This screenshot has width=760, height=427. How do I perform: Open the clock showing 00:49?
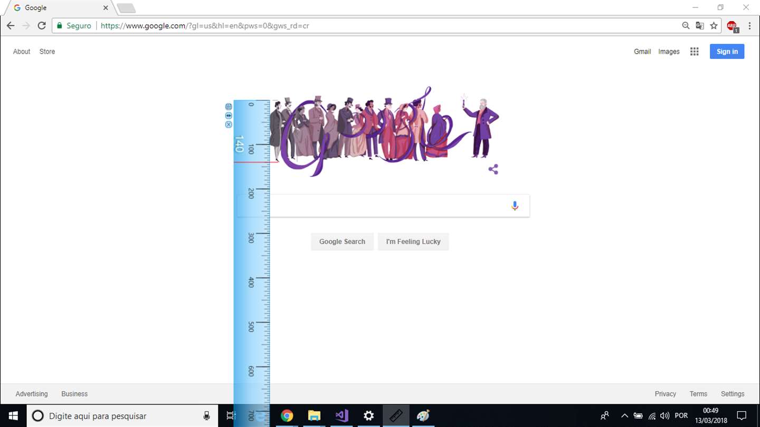click(711, 416)
